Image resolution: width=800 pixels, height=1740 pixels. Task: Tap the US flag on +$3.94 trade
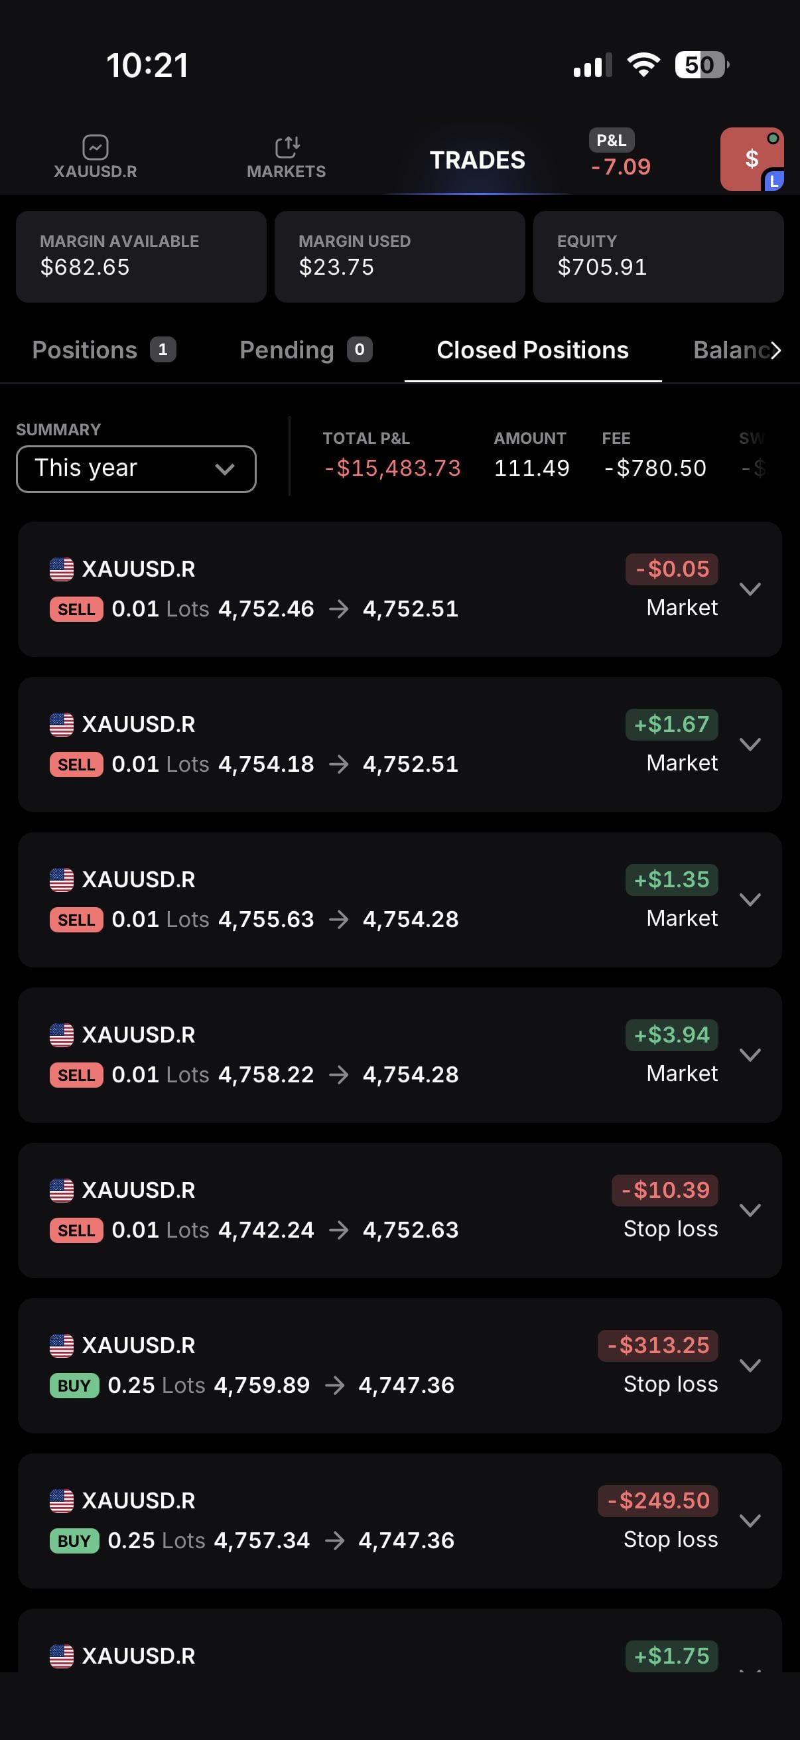62,1035
